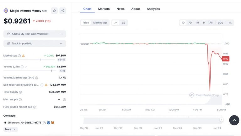This screenshot has height=136, width=241.
Task: Click the Market cap rank slider bar
Action: 29,60
